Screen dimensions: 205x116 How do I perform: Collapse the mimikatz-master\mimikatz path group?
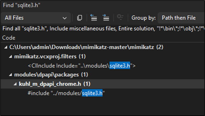(6, 47)
